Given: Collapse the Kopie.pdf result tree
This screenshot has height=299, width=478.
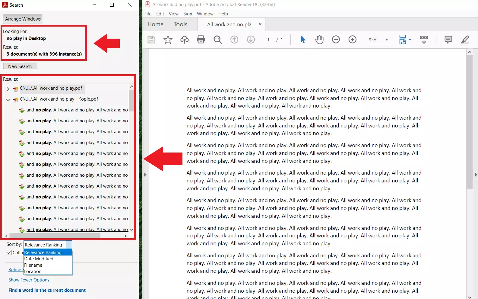Looking at the screenshot, I should tap(8, 100).
